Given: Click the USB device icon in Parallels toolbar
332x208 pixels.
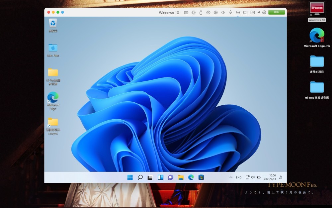Looking at the screenshot, I should 201,13.
